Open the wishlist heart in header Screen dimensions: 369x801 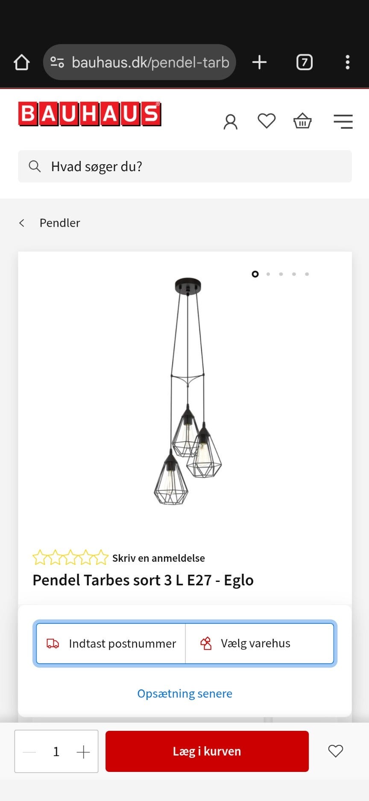click(x=266, y=121)
